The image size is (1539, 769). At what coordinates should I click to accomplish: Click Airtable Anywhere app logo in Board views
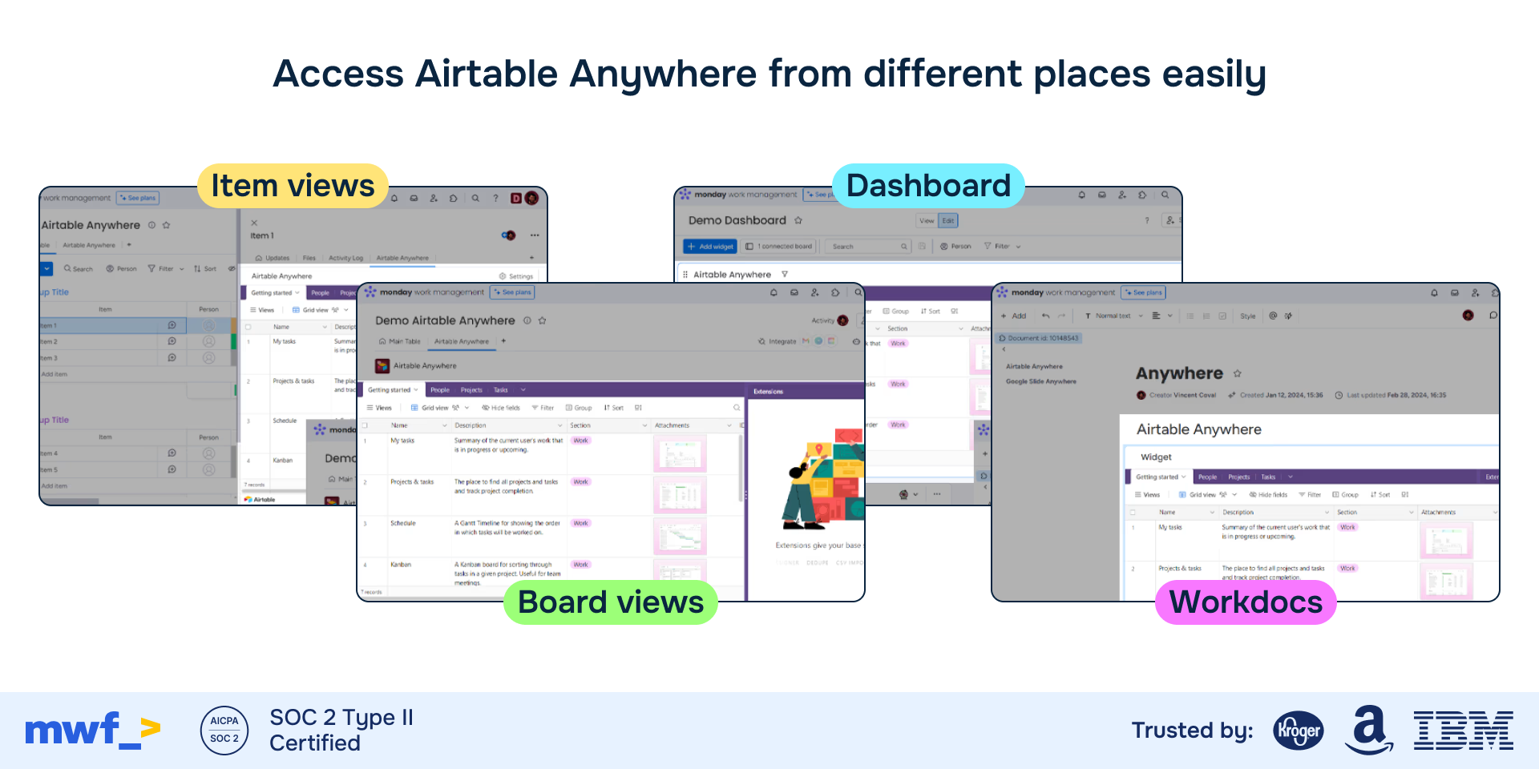pyautogui.click(x=382, y=366)
